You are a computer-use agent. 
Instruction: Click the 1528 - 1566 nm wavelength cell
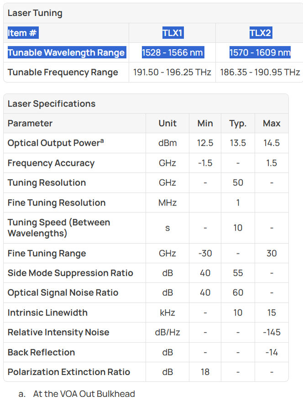[x=173, y=52]
